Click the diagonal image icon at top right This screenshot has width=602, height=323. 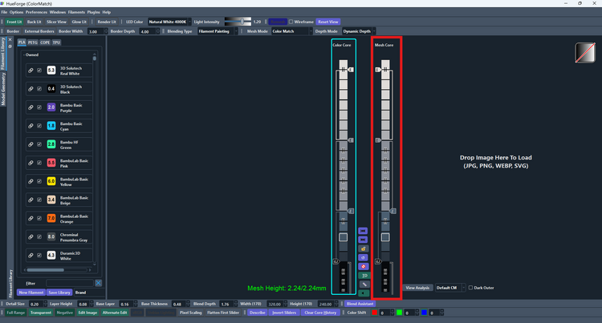point(585,54)
